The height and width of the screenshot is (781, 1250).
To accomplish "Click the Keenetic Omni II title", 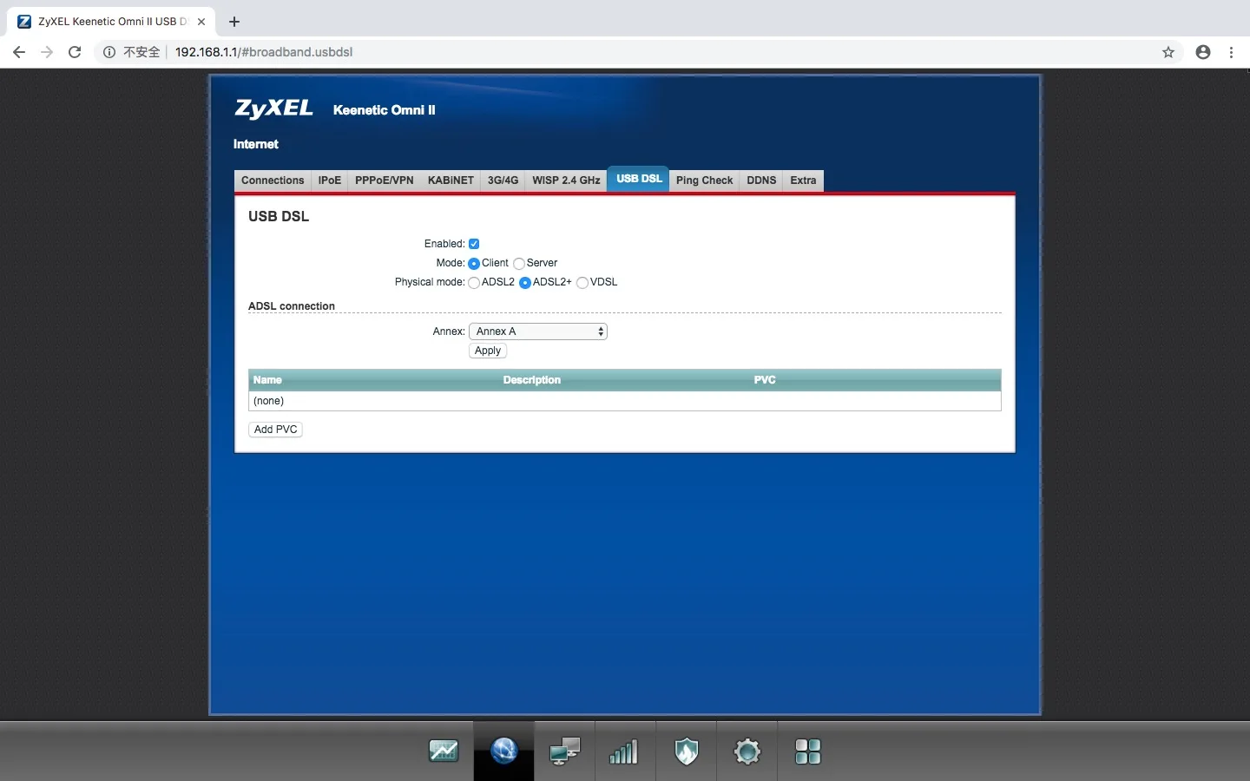I will pyautogui.click(x=385, y=110).
